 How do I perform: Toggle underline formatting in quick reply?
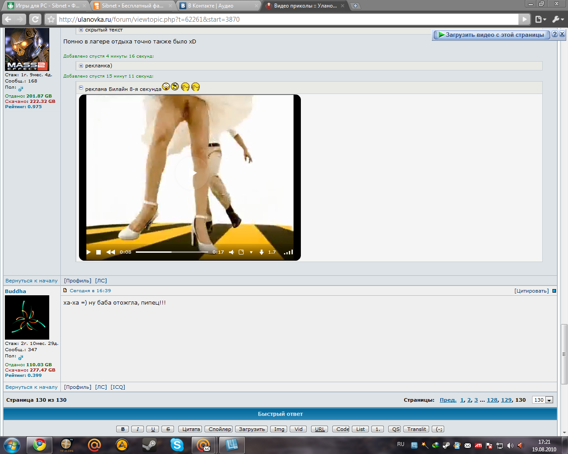pyautogui.click(x=153, y=429)
